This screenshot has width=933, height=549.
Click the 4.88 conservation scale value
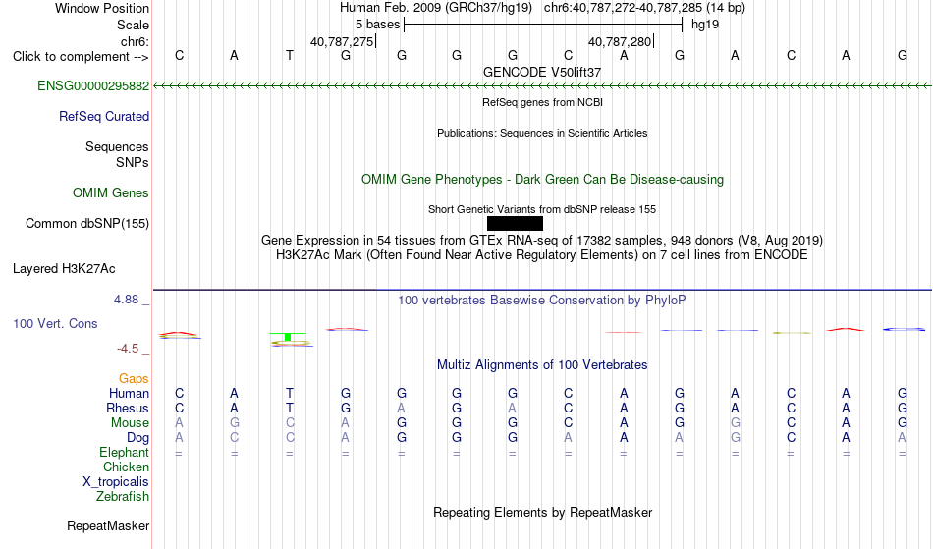pyautogui.click(x=126, y=300)
